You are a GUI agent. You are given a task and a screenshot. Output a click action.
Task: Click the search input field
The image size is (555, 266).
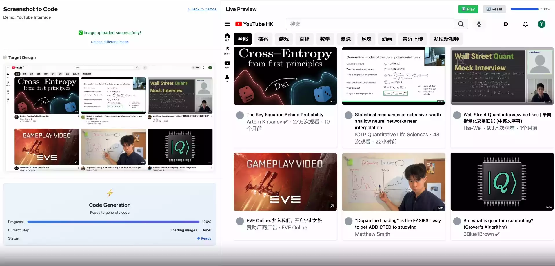pyautogui.click(x=370, y=24)
